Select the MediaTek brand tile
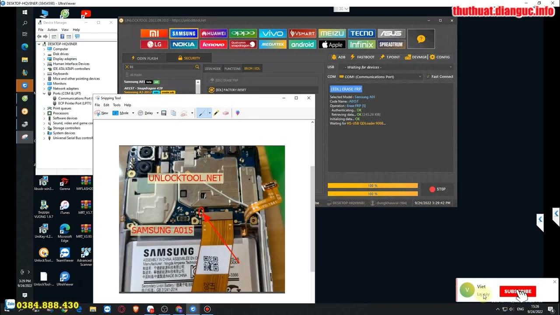 (273, 44)
